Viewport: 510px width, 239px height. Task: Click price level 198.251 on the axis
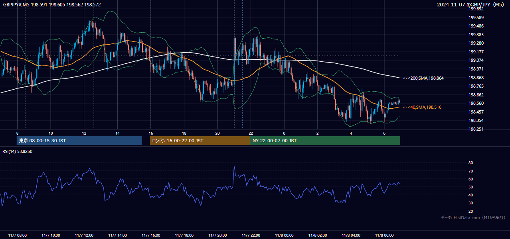(x=476, y=129)
